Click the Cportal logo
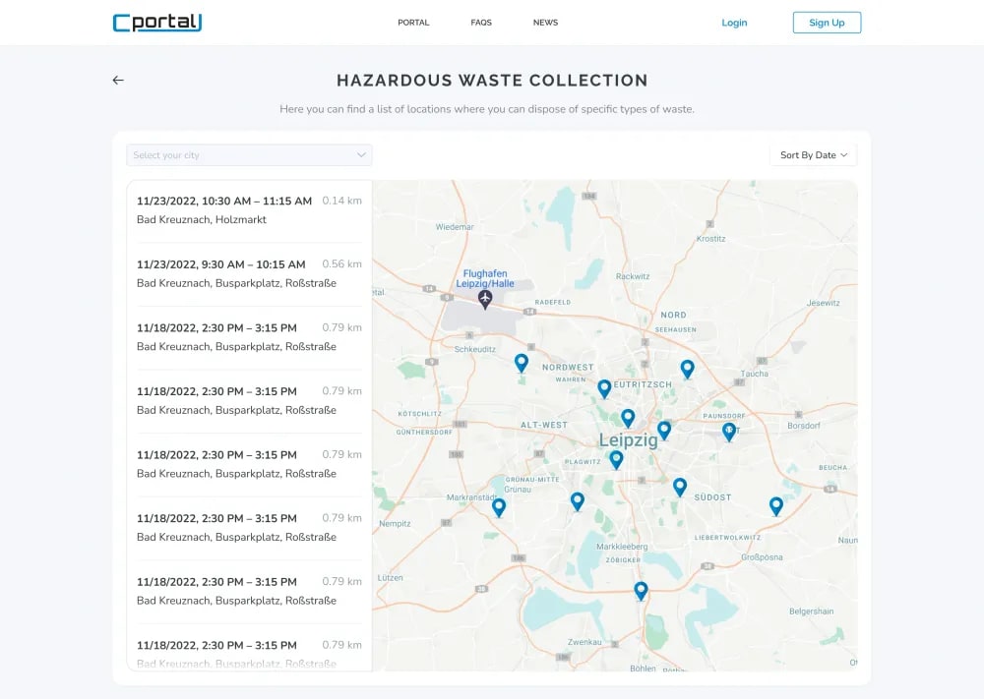Viewport: 984px width, 699px height. pyautogui.click(x=156, y=22)
